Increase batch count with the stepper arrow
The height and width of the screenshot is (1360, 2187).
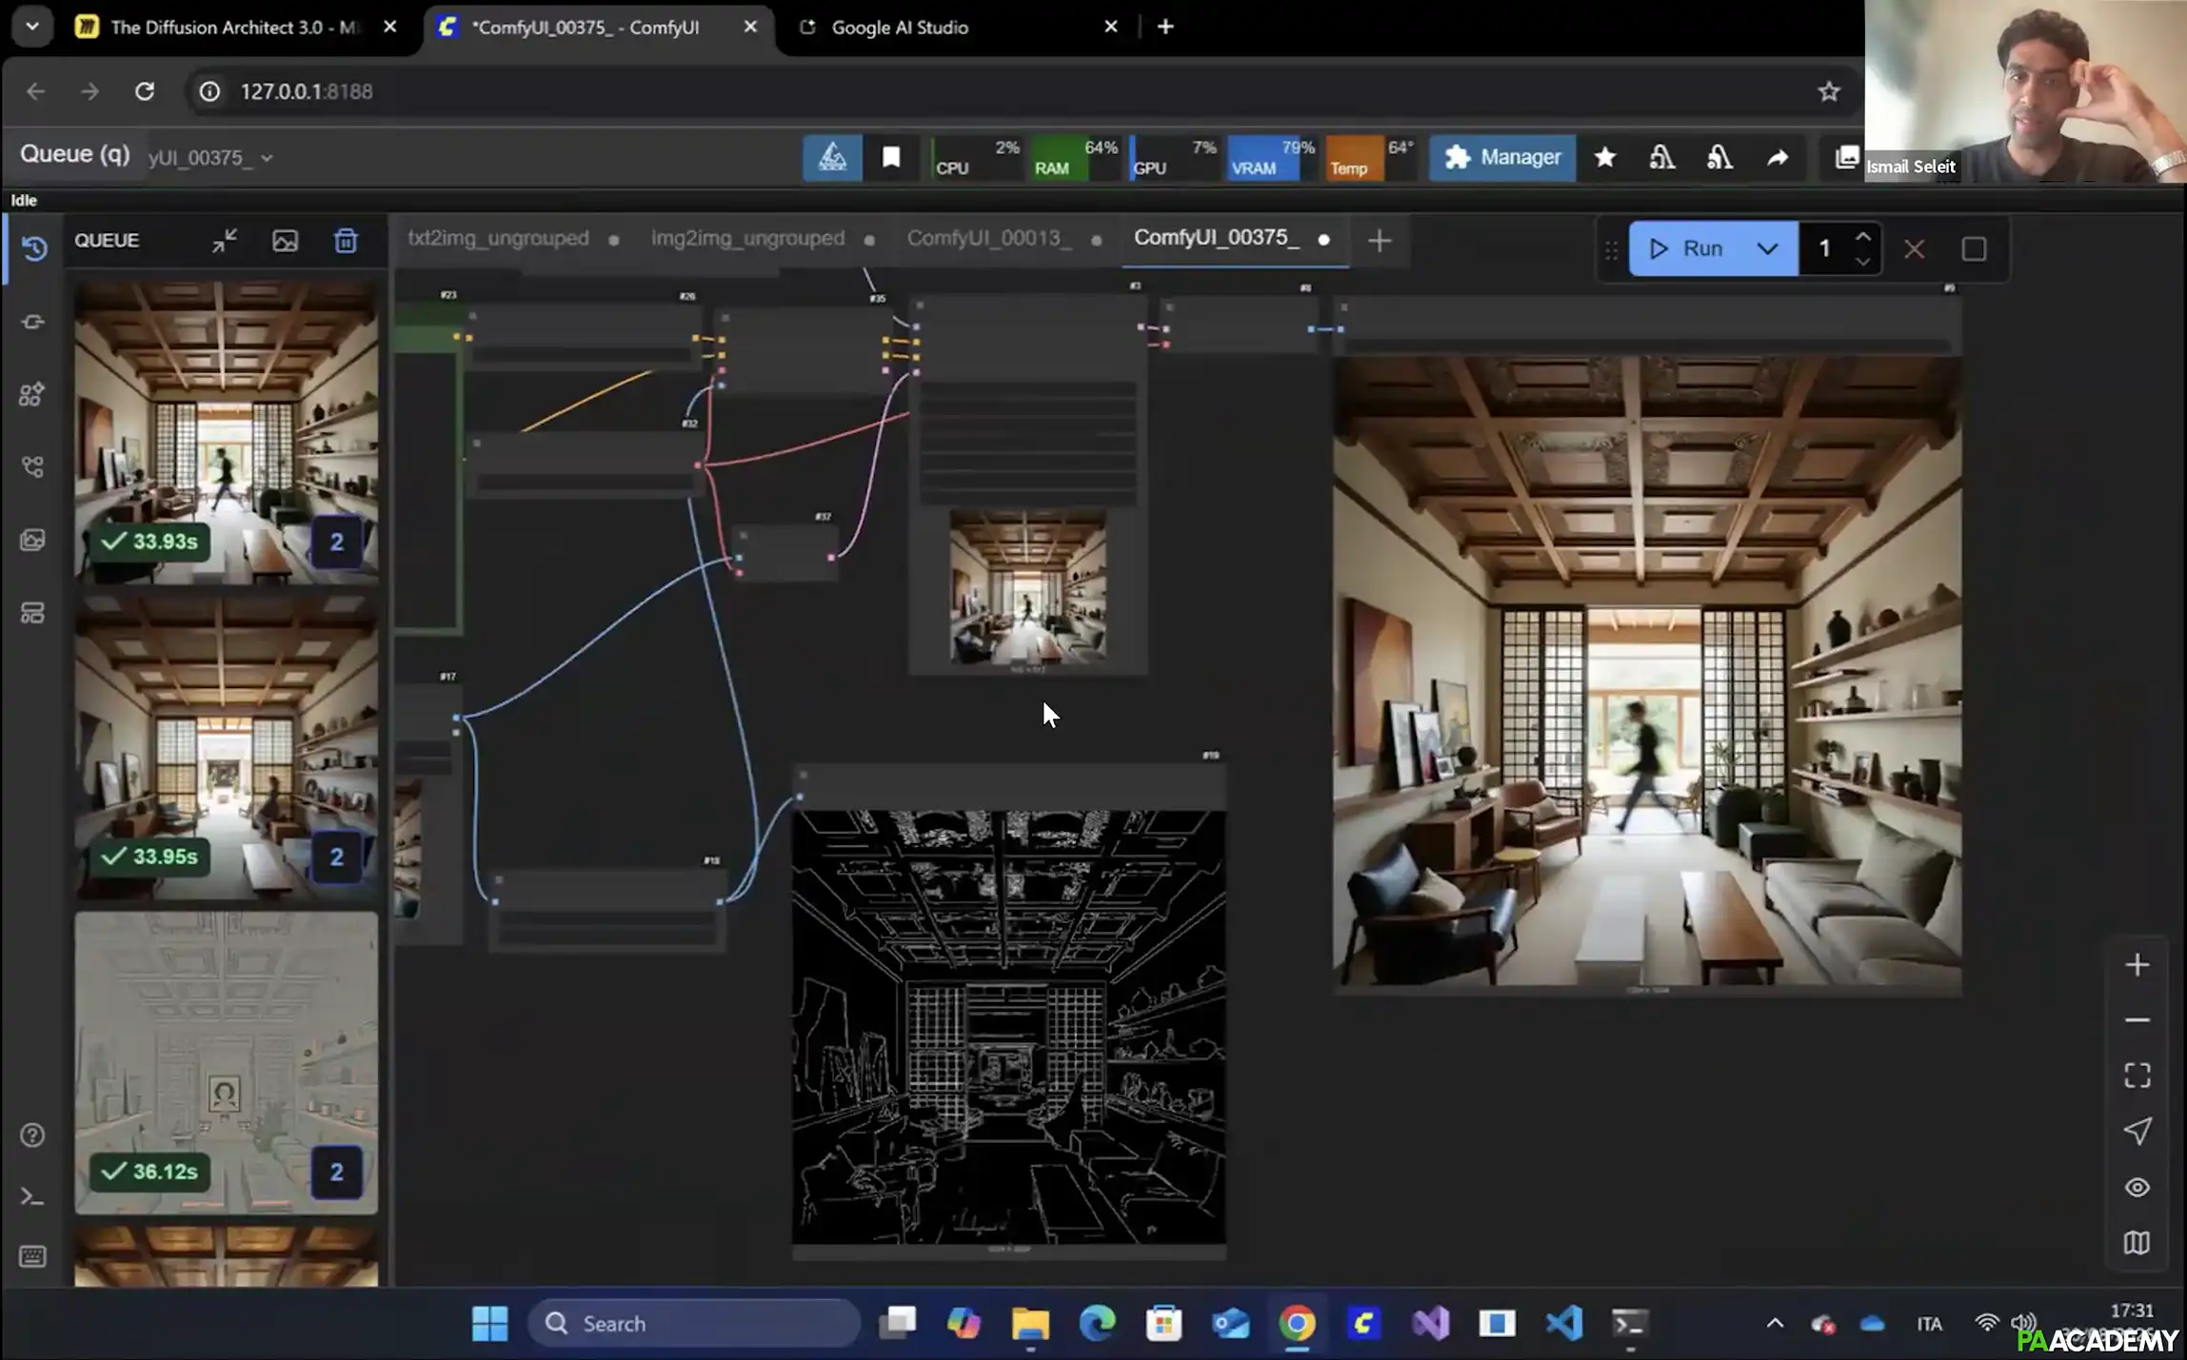coord(1863,237)
